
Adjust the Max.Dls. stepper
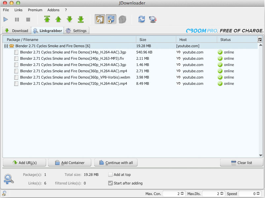click(x=222, y=194)
